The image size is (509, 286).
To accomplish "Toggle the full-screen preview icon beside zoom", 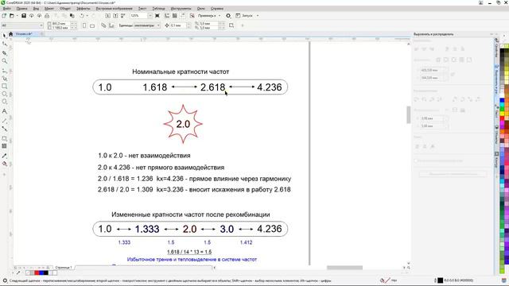I will pyautogui.click(x=157, y=16).
